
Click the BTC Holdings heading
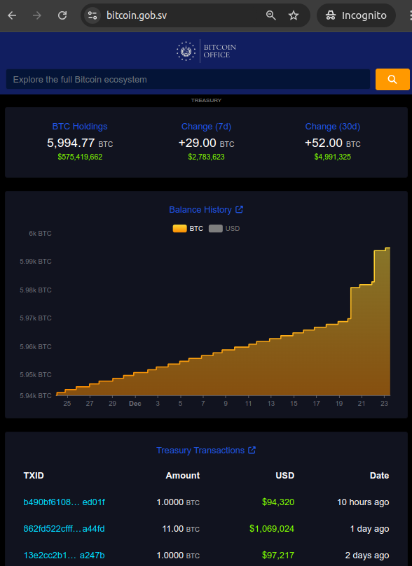(80, 127)
